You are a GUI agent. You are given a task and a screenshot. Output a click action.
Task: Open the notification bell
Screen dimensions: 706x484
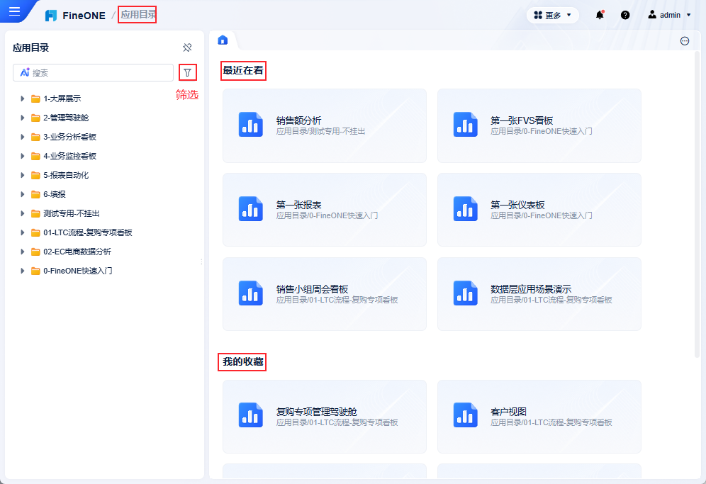600,15
